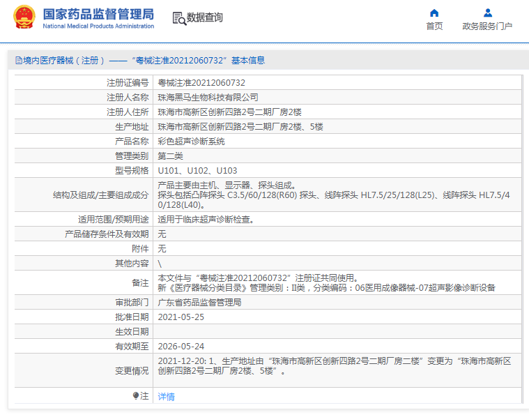Select expiry date 2026-05-24
The height and width of the screenshot is (417, 529).
point(181,347)
